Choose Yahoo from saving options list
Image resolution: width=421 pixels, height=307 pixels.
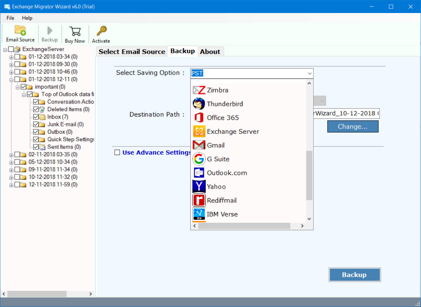coord(216,186)
